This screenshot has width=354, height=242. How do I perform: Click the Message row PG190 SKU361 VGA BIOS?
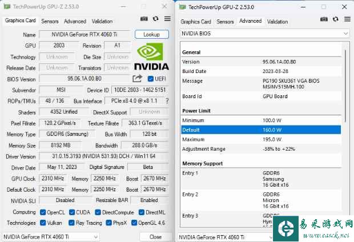[261, 84]
